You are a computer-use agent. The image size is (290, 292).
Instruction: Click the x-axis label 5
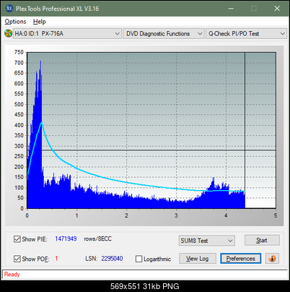(x=276, y=215)
